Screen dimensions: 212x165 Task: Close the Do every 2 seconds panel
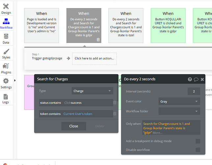[x=202, y=79]
